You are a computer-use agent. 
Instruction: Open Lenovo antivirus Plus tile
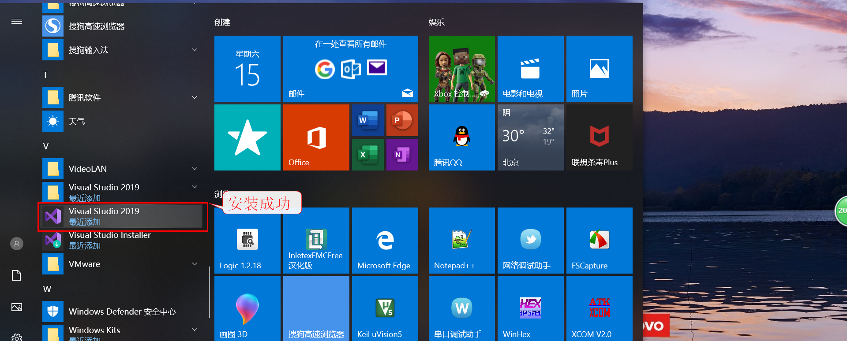pos(600,137)
